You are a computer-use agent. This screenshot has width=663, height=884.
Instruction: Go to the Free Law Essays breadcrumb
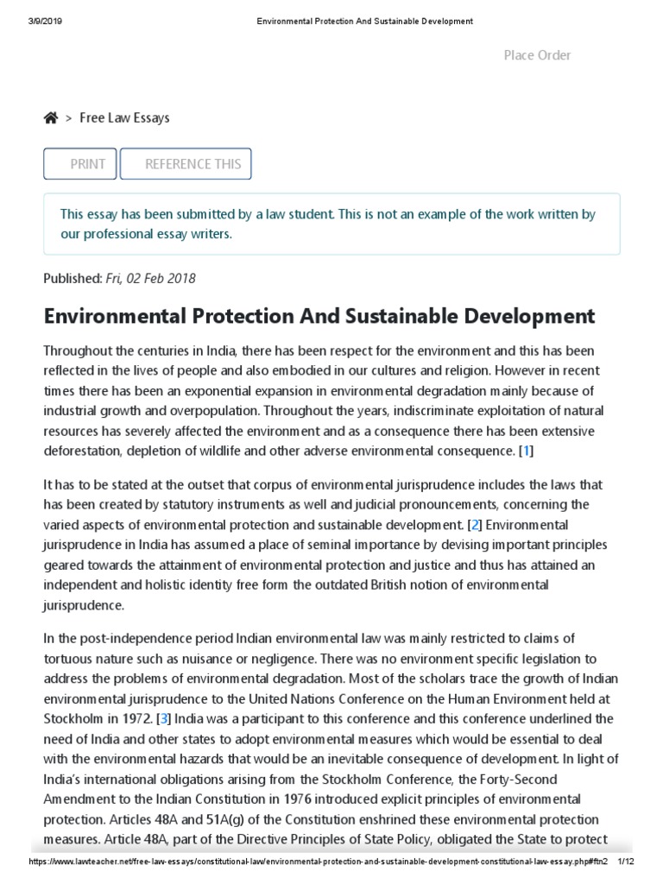pos(124,118)
